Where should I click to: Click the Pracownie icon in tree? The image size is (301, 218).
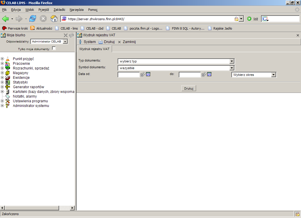[x=7, y=63]
